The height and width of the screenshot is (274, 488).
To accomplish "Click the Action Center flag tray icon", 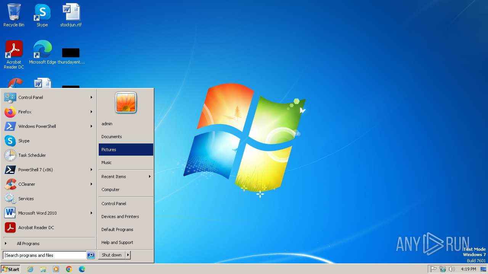I will tap(433, 269).
